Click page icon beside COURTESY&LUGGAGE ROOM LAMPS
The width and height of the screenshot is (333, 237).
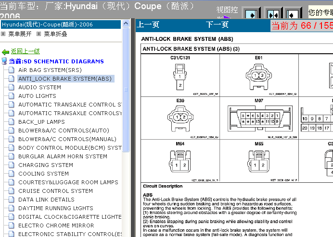(x=12, y=182)
